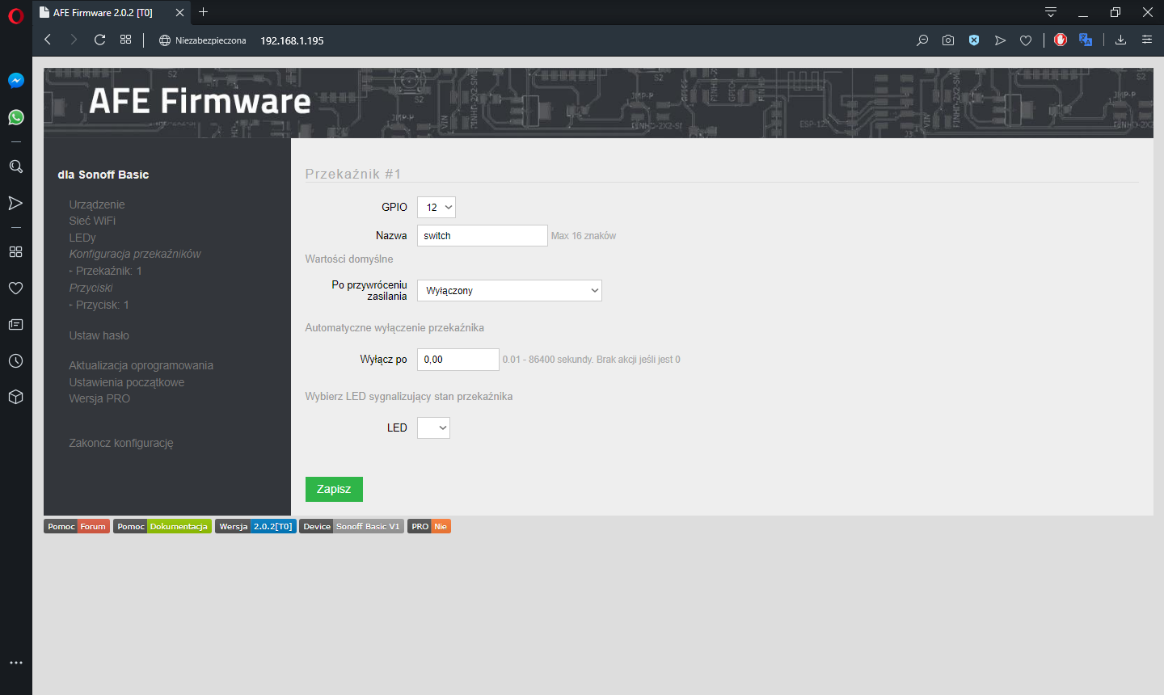
Task: Open Wersja PRO link
Action: (99, 398)
